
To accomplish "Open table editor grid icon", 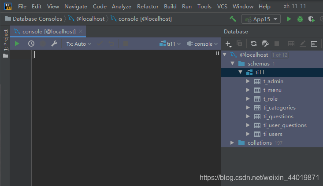I will pos(291,44).
